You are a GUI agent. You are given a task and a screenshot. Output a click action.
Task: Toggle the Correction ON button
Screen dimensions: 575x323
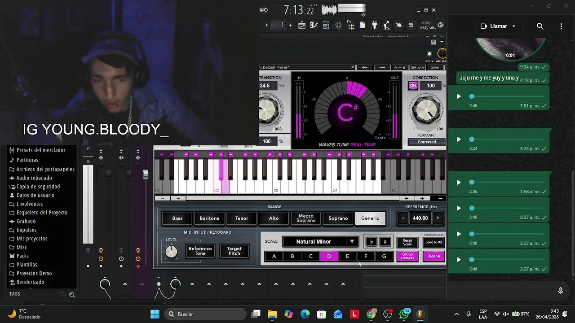[x=413, y=86]
